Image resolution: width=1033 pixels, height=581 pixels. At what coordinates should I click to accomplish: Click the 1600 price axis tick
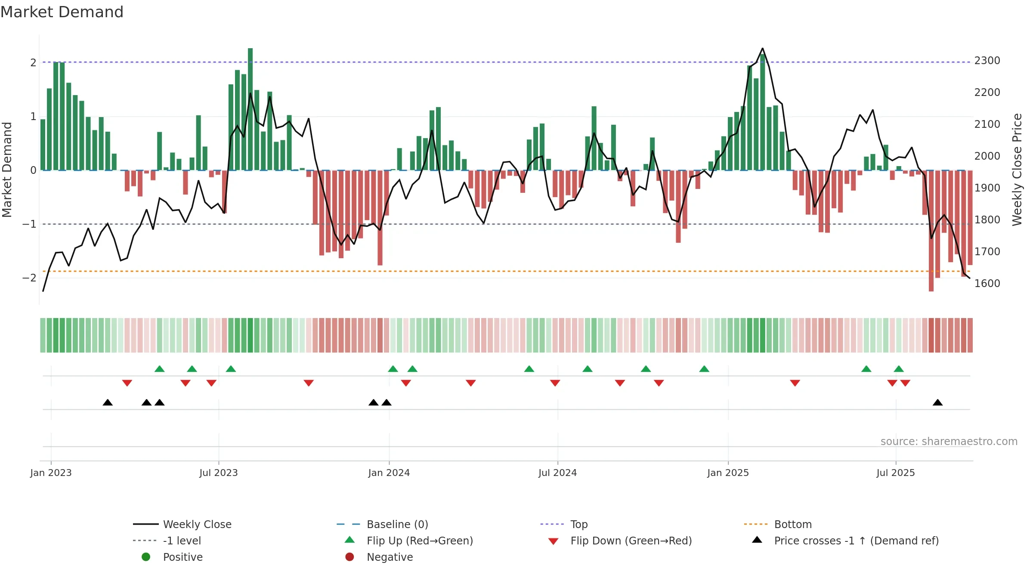(x=987, y=284)
